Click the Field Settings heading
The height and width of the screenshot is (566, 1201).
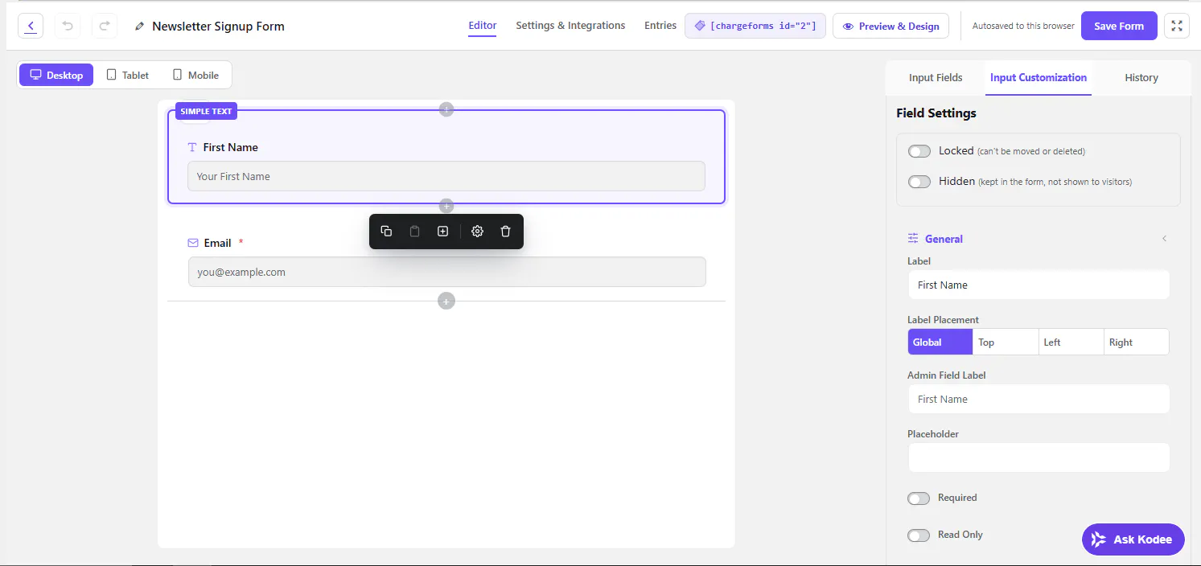coord(936,113)
